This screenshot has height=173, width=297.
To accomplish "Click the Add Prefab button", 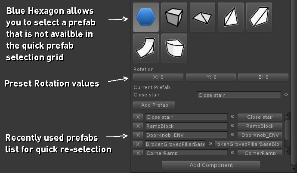I will point(154,105).
